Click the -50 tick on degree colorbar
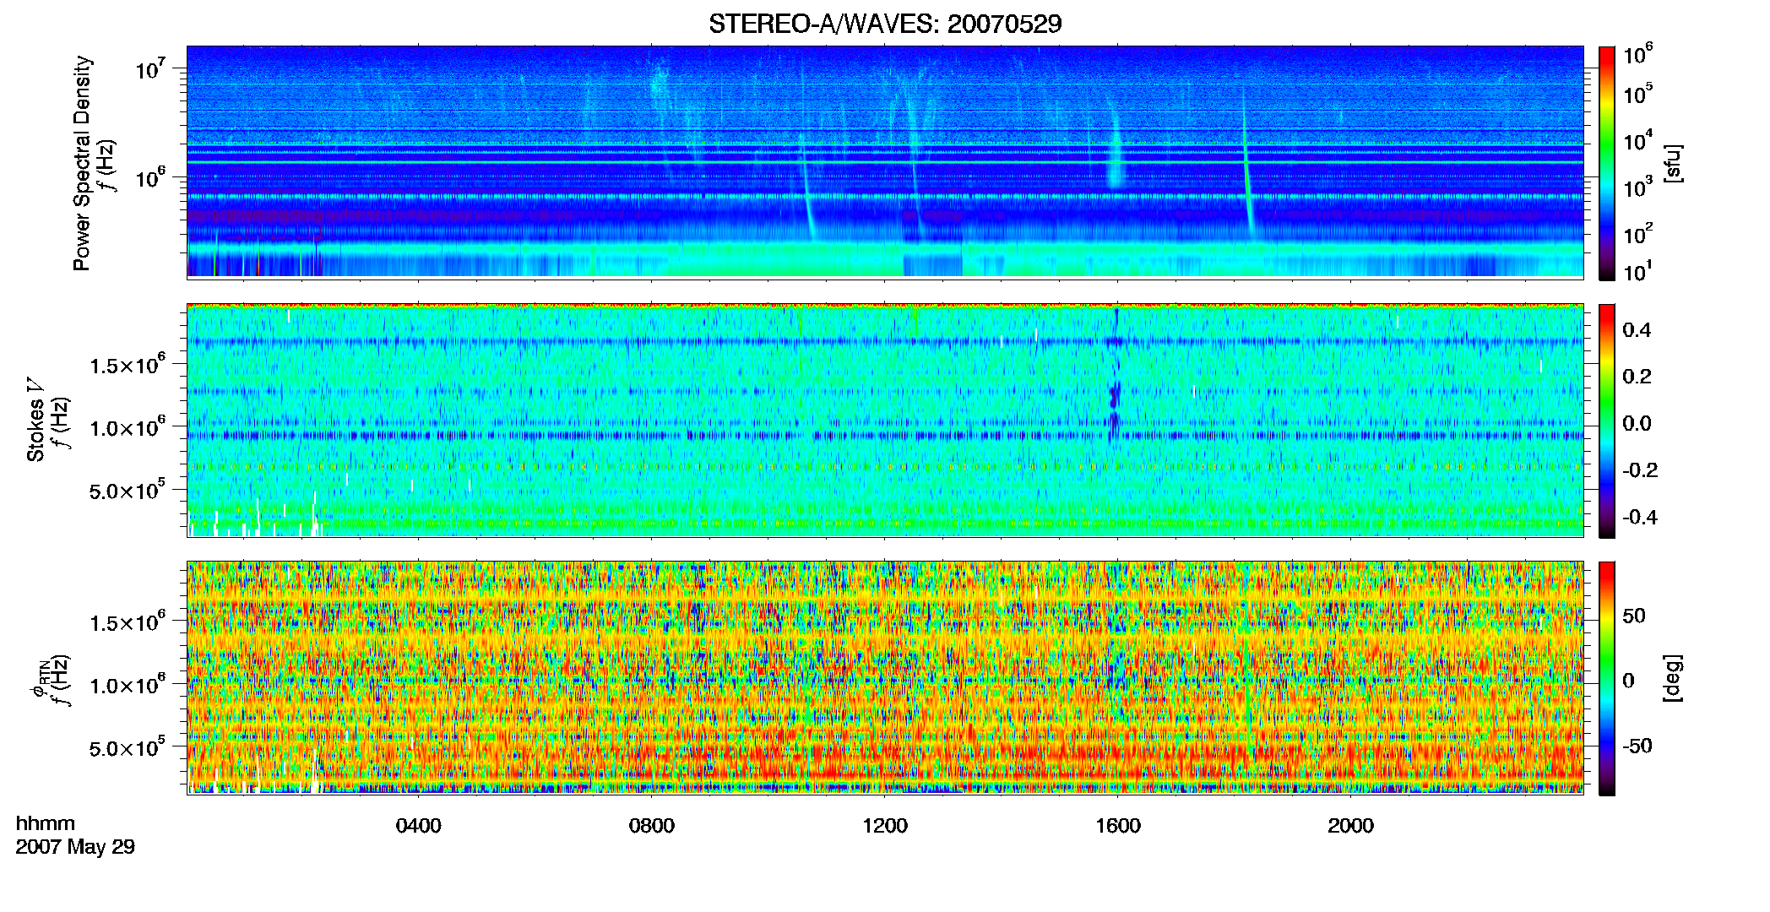Screen dimensions: 1770x912 1637,746
